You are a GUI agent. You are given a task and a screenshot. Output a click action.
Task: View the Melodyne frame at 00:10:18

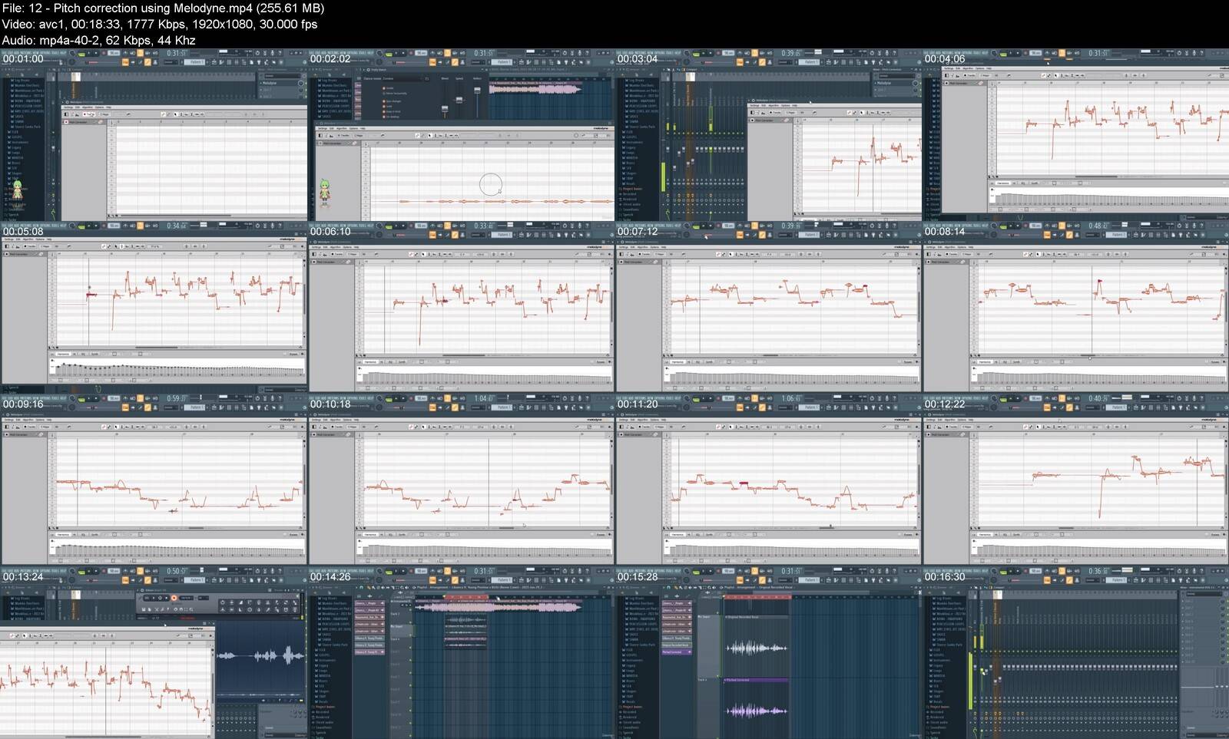pos(461,480)
